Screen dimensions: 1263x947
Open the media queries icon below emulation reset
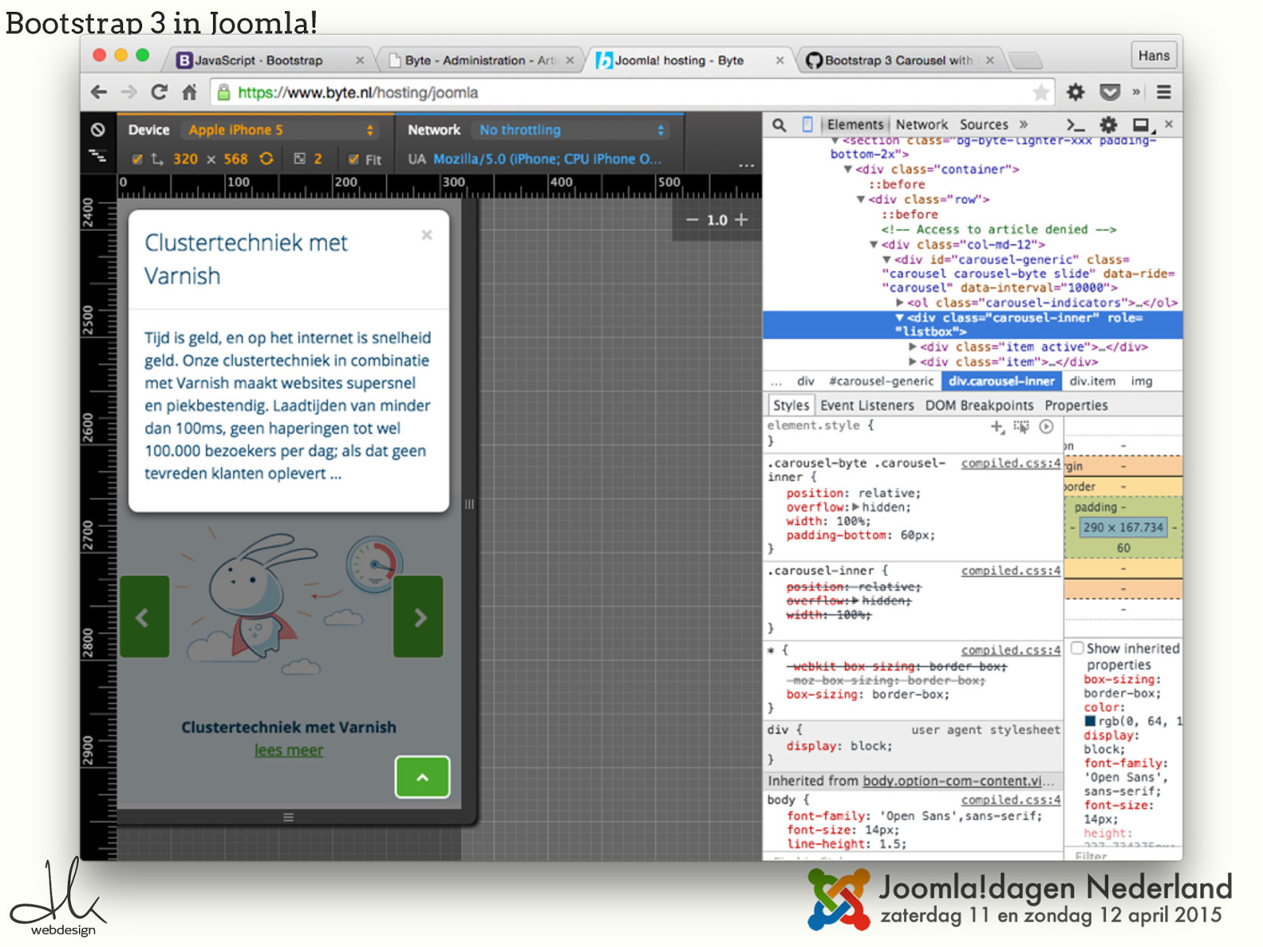click(98, 155)
